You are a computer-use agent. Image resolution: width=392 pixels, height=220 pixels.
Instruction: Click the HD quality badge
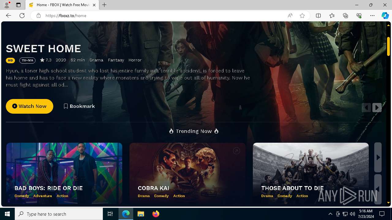click(10, 60)
